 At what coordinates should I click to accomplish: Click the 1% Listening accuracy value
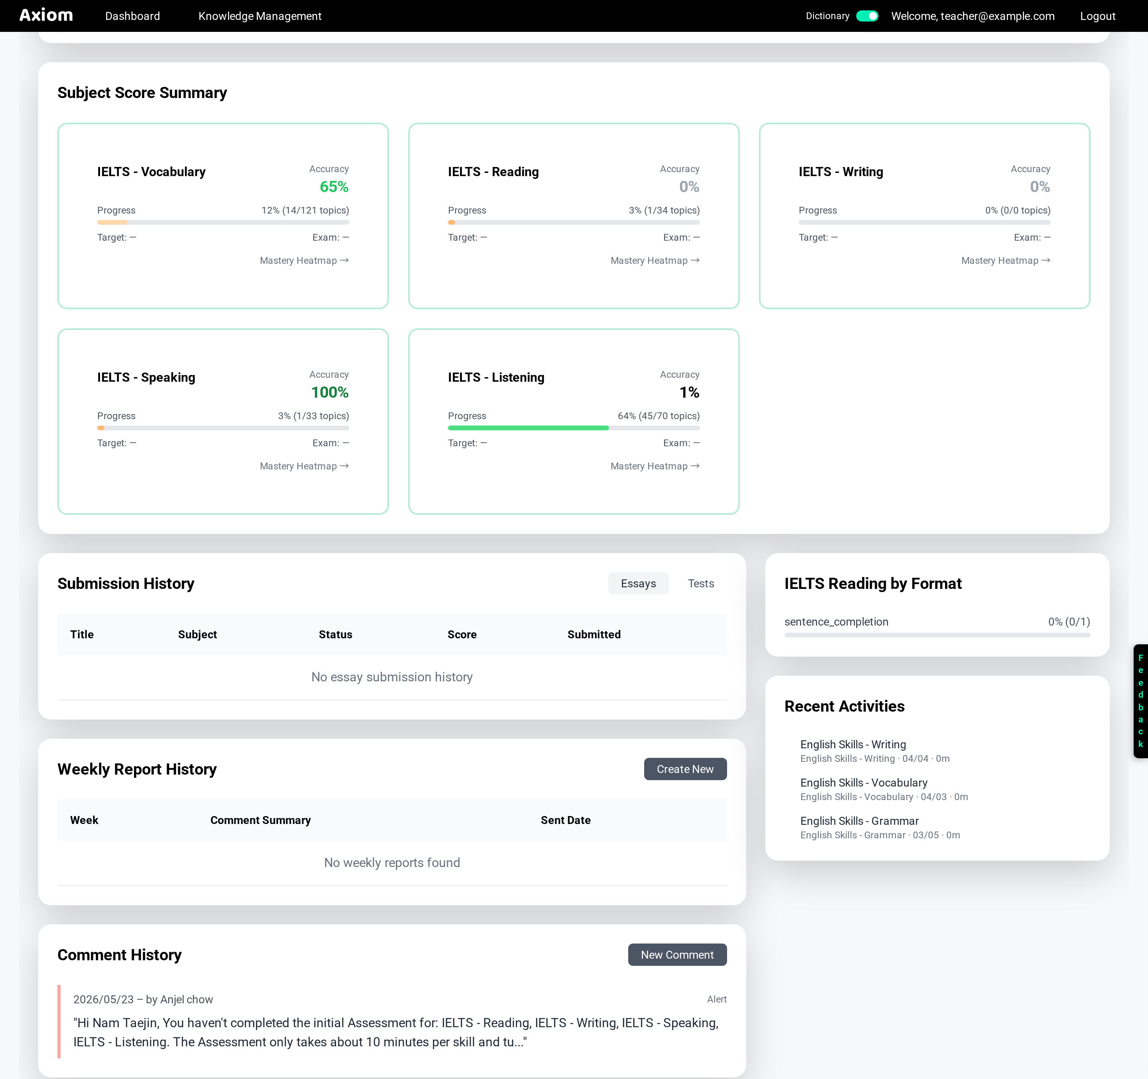[690, 392]
